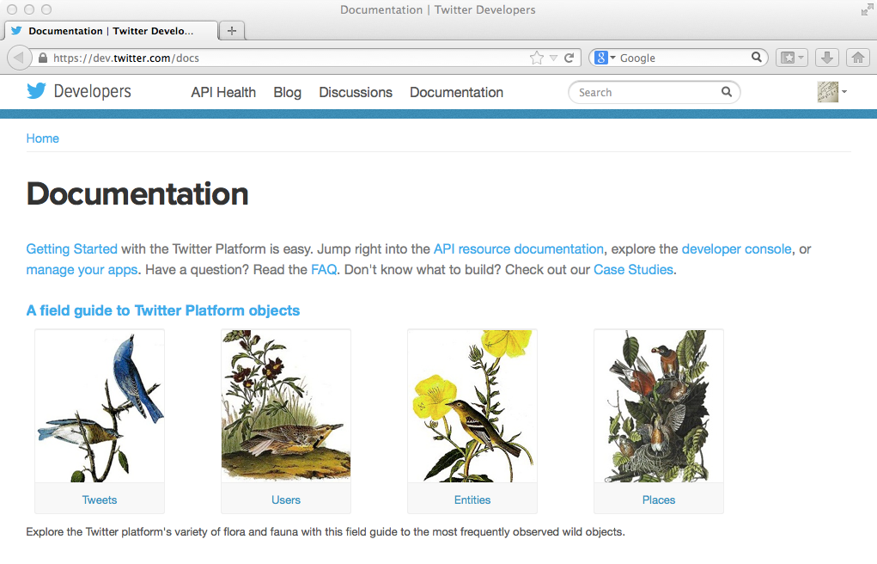The image size is (877, 564).
Task: Open the Entities caption link
Action: pos(472,500)
